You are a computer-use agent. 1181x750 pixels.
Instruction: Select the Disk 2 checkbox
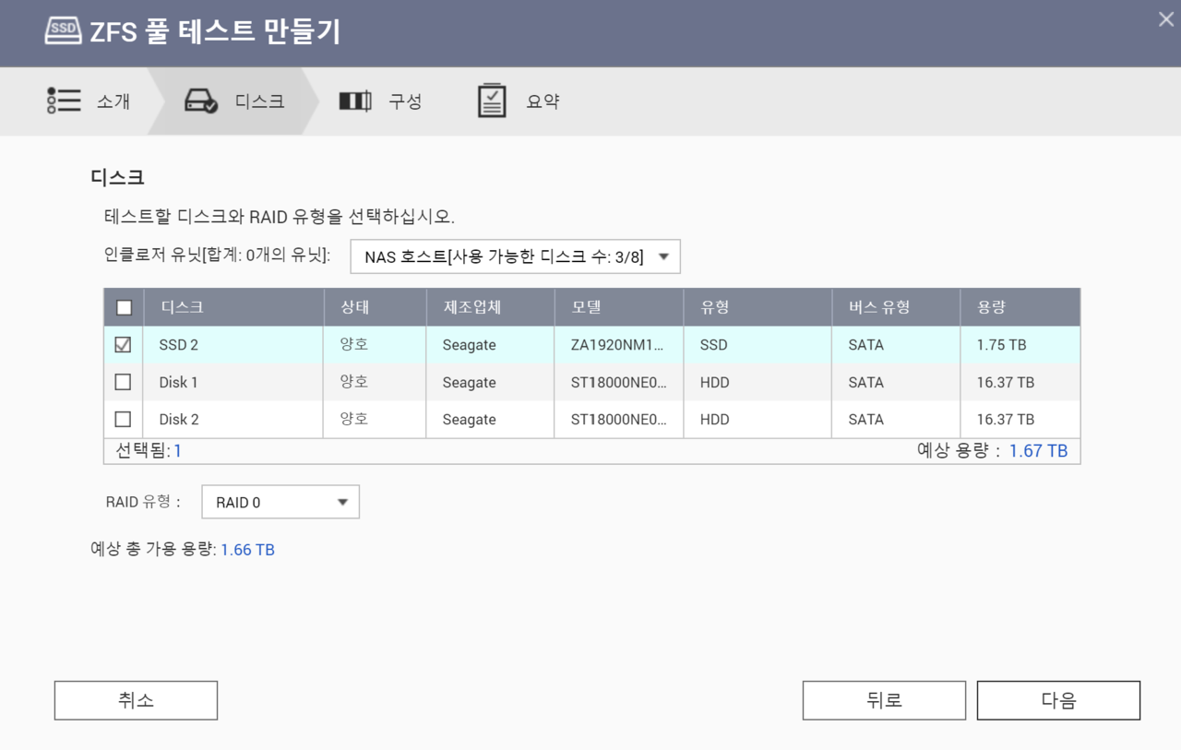point(123,419)
